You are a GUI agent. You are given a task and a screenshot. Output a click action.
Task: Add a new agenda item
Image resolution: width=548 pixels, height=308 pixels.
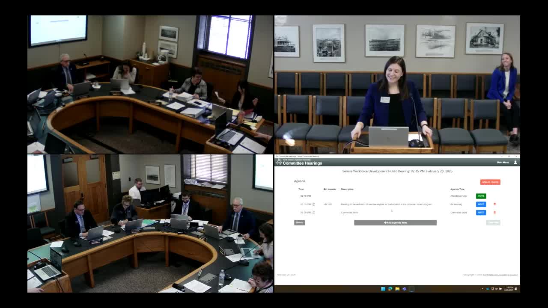[395, 222]
